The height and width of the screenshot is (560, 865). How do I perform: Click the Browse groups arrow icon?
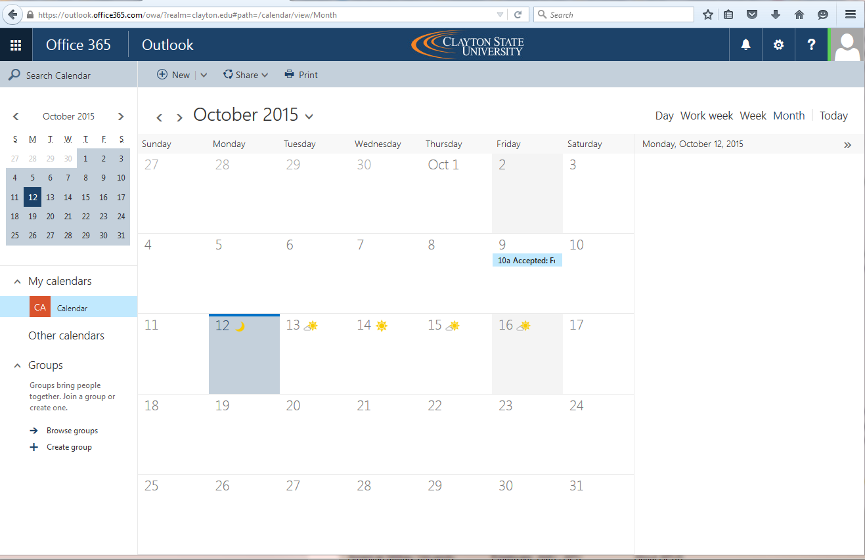point(34,431)
